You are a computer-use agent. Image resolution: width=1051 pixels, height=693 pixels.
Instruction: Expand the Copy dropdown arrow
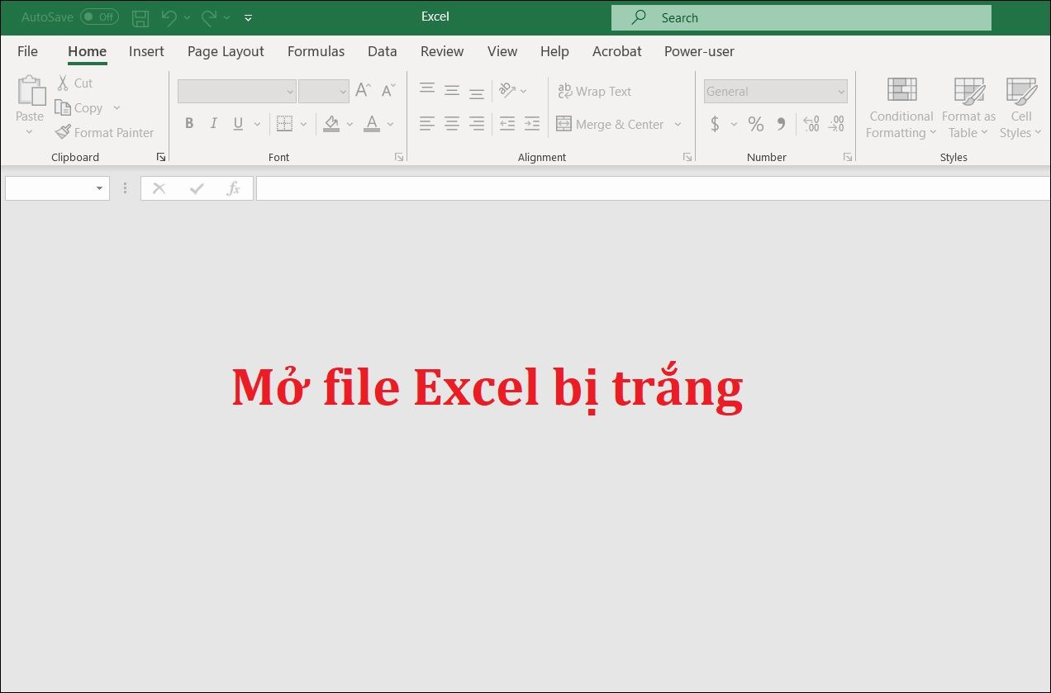(117, 107)
